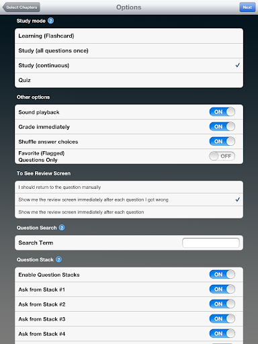Viewport: 258px width, 344px height.
Task: Open the Study mode help icon
Action: tap(51, 21)
